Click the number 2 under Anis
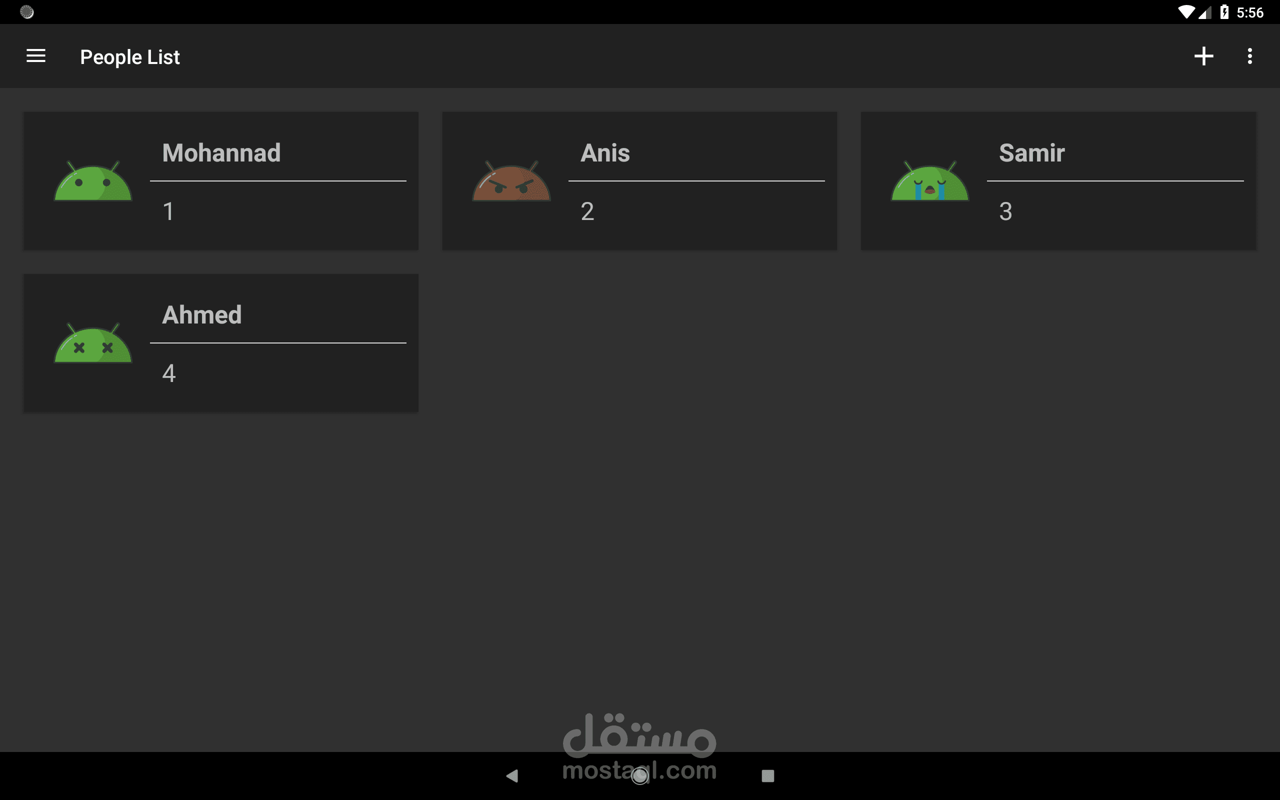Image resolution: width=1280 pixels, height=800 pixels. (x=587, y=211)
